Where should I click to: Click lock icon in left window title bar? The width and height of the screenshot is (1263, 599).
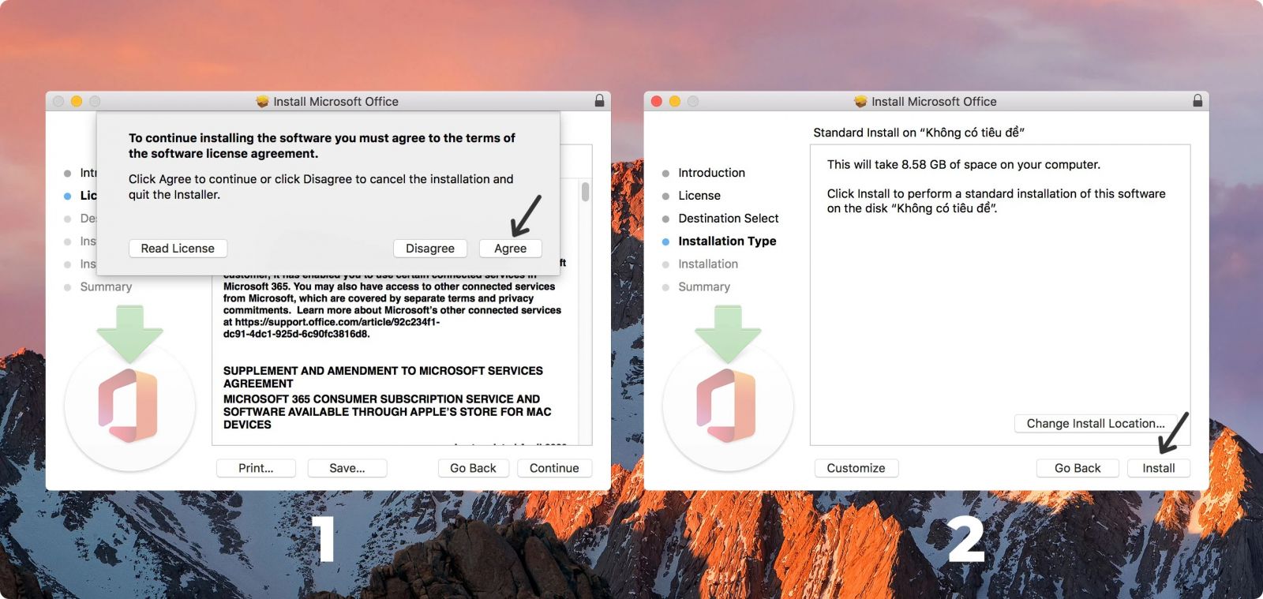click(599, 101)
